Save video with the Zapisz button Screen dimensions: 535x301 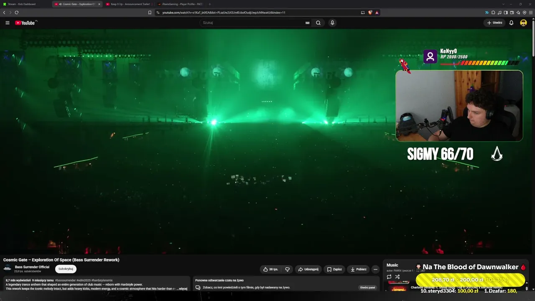pos(334,269)
